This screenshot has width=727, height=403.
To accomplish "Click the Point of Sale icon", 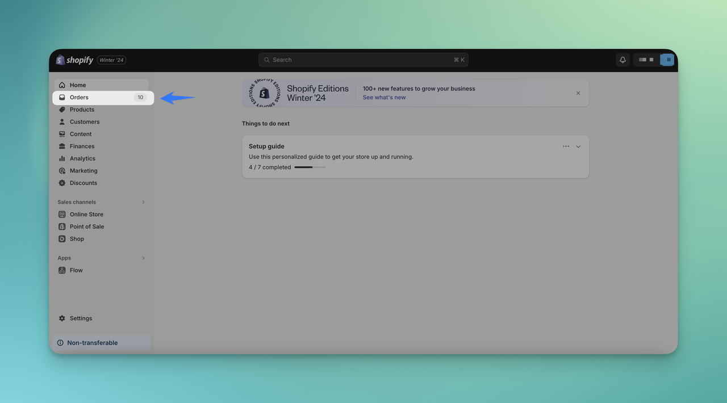I will tap(62, 226).
